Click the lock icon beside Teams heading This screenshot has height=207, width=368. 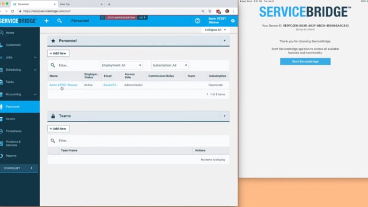(53, 116)
